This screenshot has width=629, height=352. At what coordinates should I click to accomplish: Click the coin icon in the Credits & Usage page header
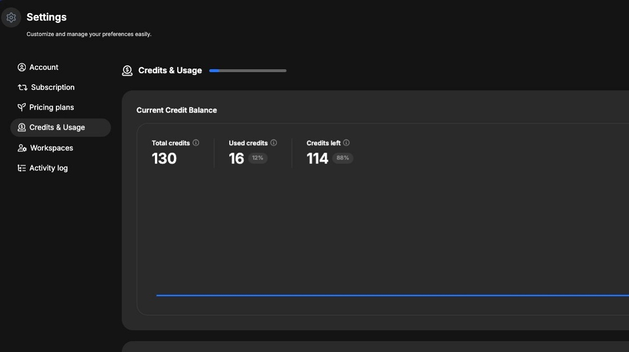tap(127, 71)
